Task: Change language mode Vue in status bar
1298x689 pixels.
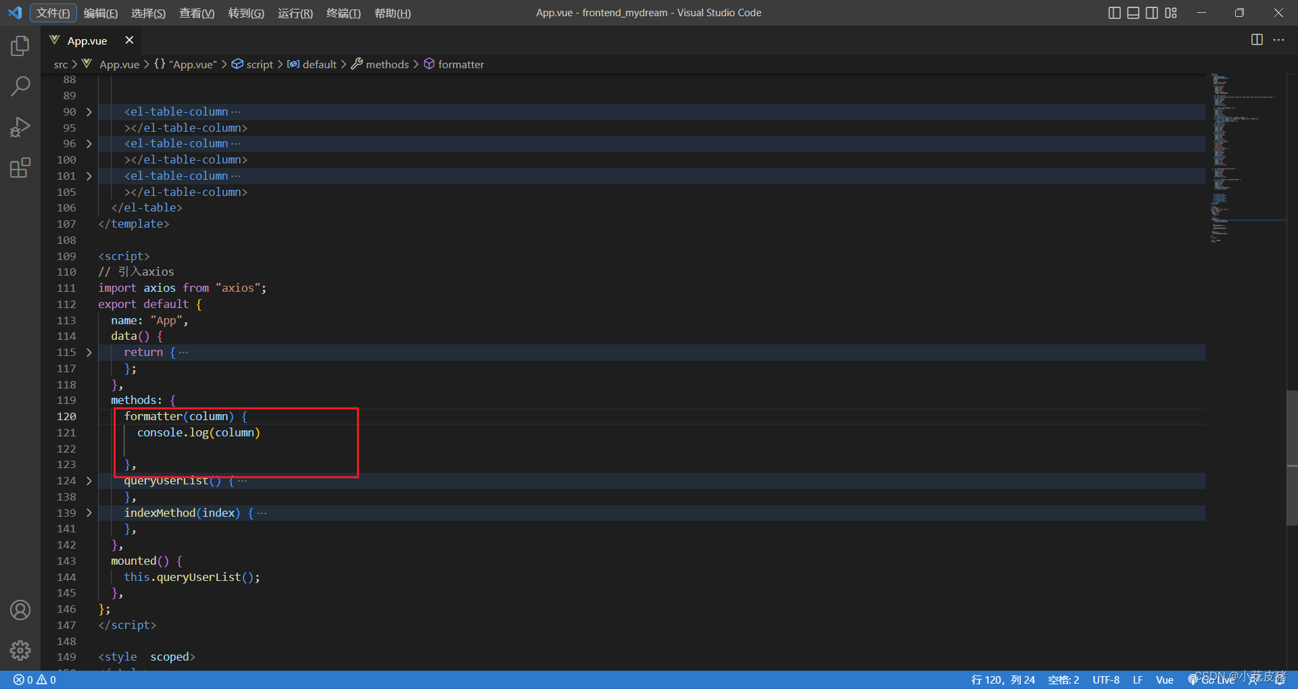Action: click(x=1164, y=680)
